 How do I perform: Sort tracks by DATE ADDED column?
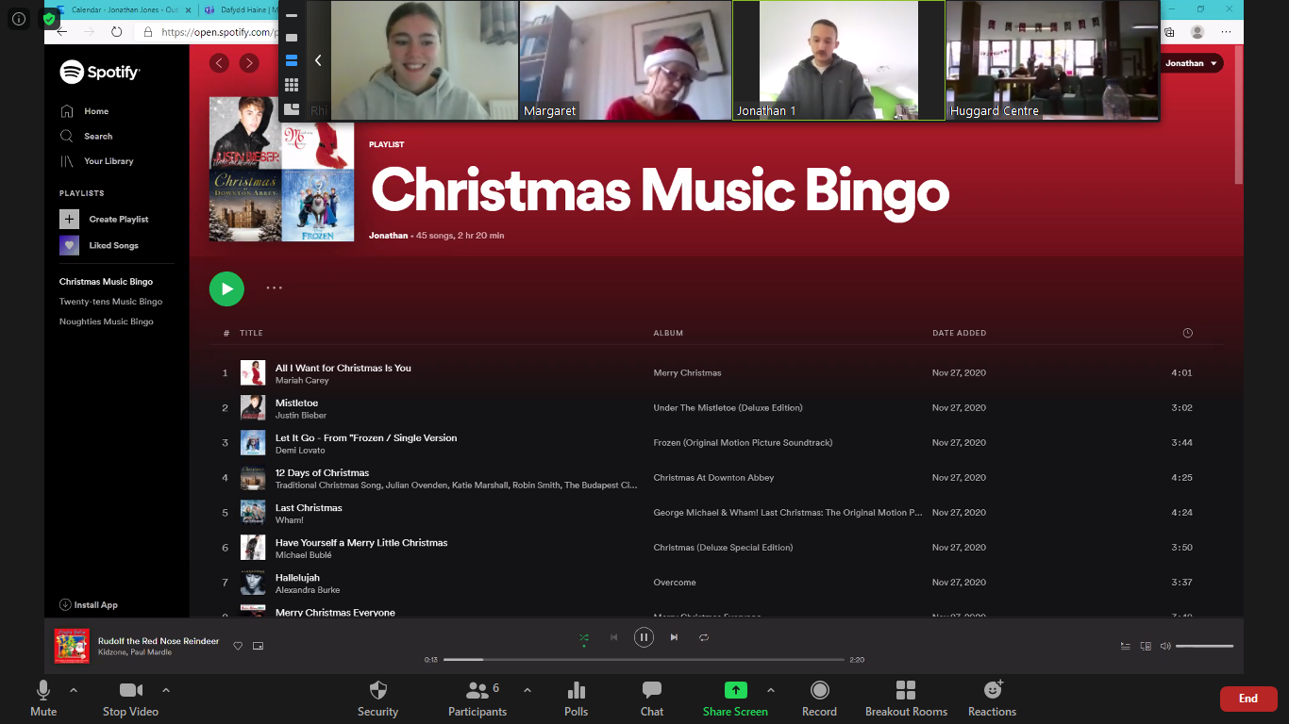click(959, 333)
